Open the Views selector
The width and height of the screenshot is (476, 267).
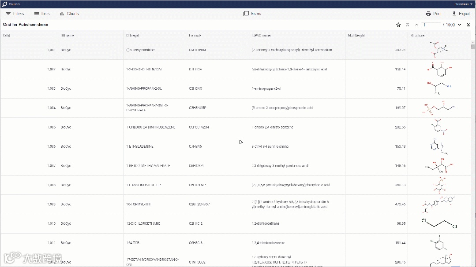coord(252,14)
